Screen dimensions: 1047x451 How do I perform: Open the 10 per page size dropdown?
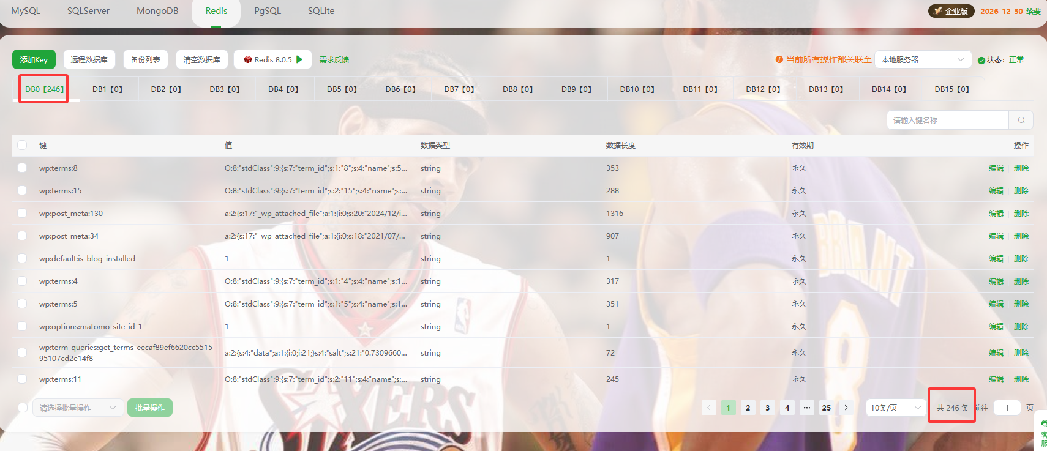pos(895,408)
